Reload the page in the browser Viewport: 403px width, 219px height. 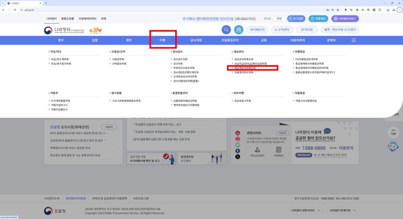tap(15, 10)
